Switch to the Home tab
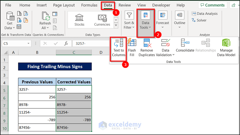The height and width of the screenshot is (135, 240). 25,5
